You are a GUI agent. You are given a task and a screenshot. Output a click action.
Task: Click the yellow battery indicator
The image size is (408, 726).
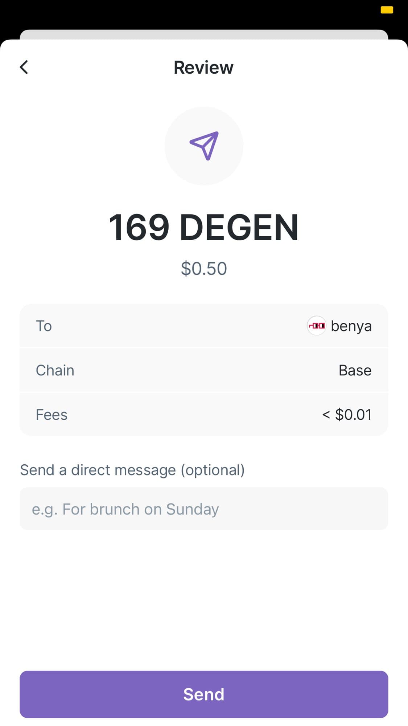(x=387, y=10)
